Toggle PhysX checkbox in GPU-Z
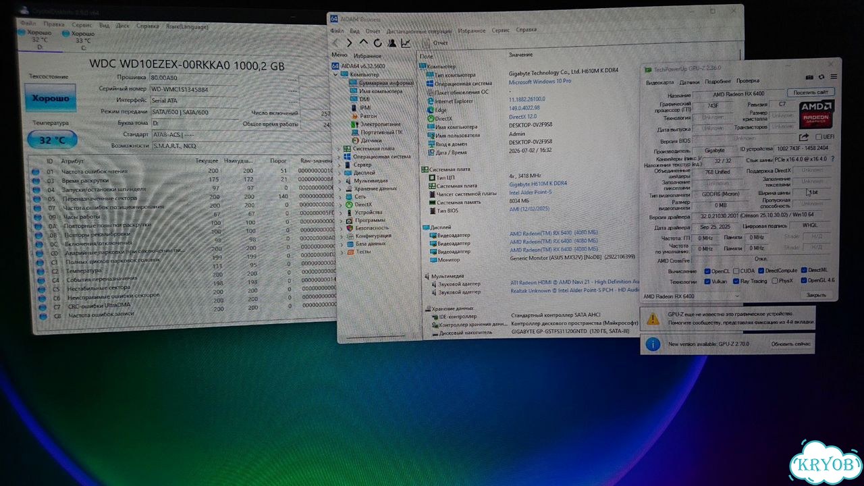 [775, 281]
